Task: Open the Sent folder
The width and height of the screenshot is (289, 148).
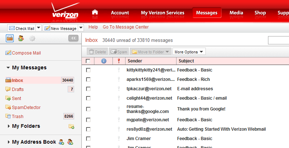Action: (16, 98)
